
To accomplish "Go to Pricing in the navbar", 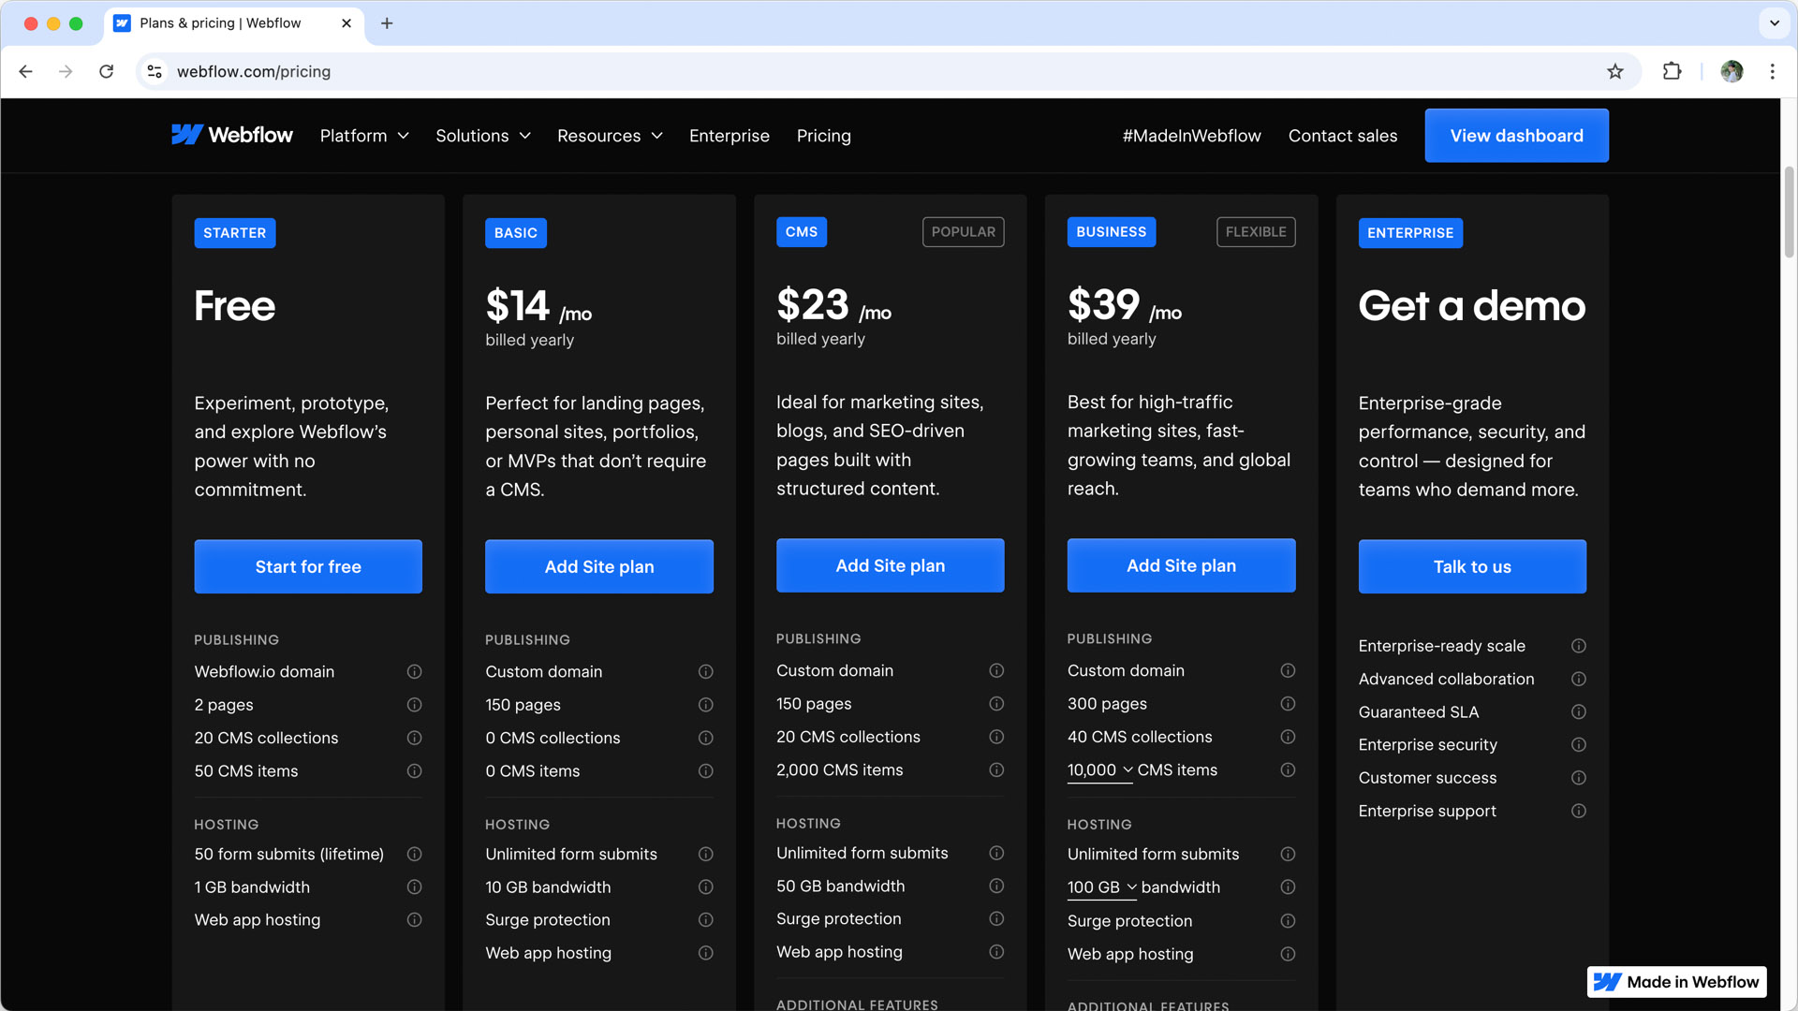I will point(823,136).
